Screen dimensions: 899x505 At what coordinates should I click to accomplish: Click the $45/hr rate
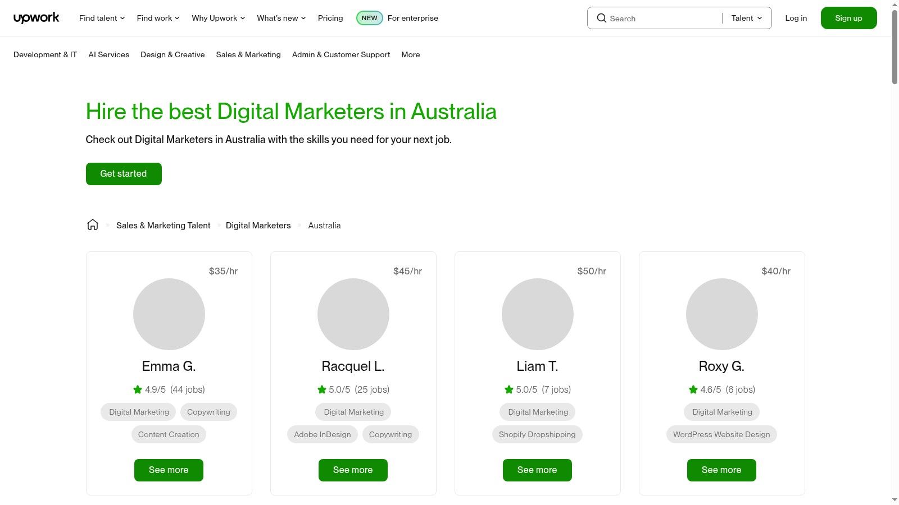[x=407, y=271]
